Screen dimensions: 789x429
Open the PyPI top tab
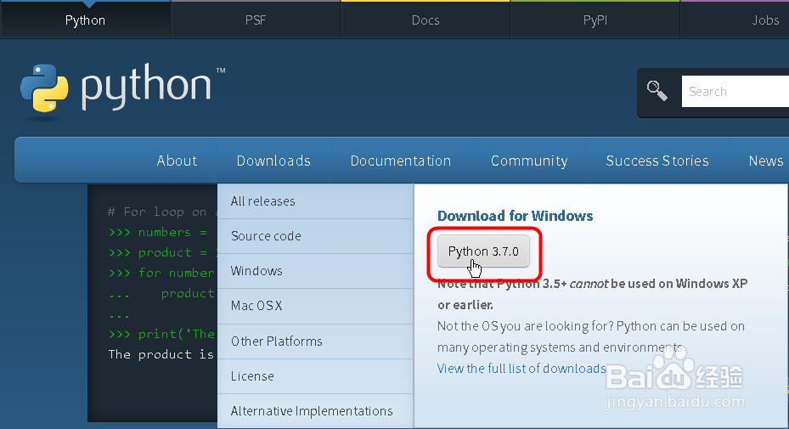point(595,20)
